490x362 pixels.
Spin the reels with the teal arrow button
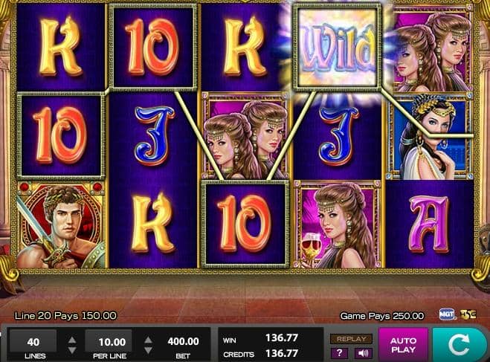[x=459, y=344]
